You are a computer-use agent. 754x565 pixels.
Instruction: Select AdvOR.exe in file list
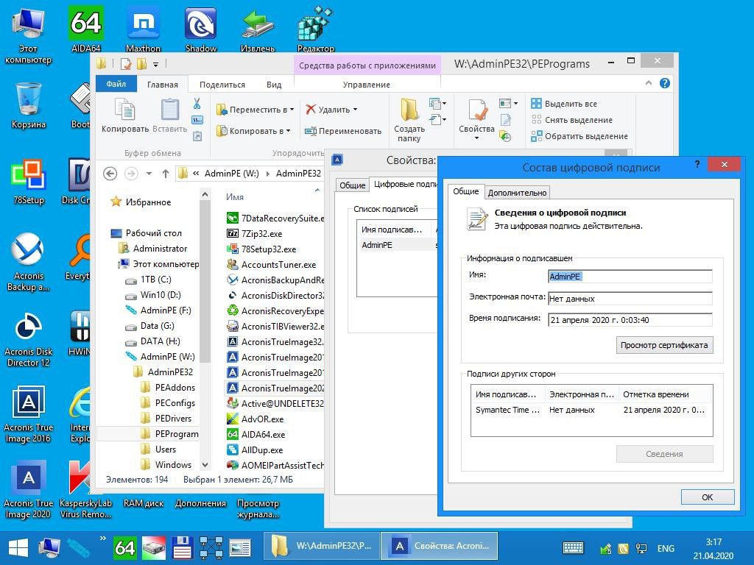256,419
